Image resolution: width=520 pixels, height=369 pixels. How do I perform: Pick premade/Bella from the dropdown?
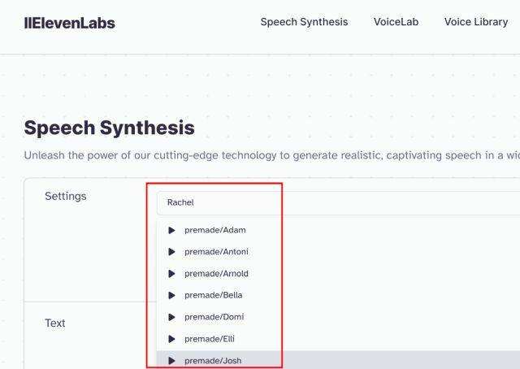tap(214, 295)
